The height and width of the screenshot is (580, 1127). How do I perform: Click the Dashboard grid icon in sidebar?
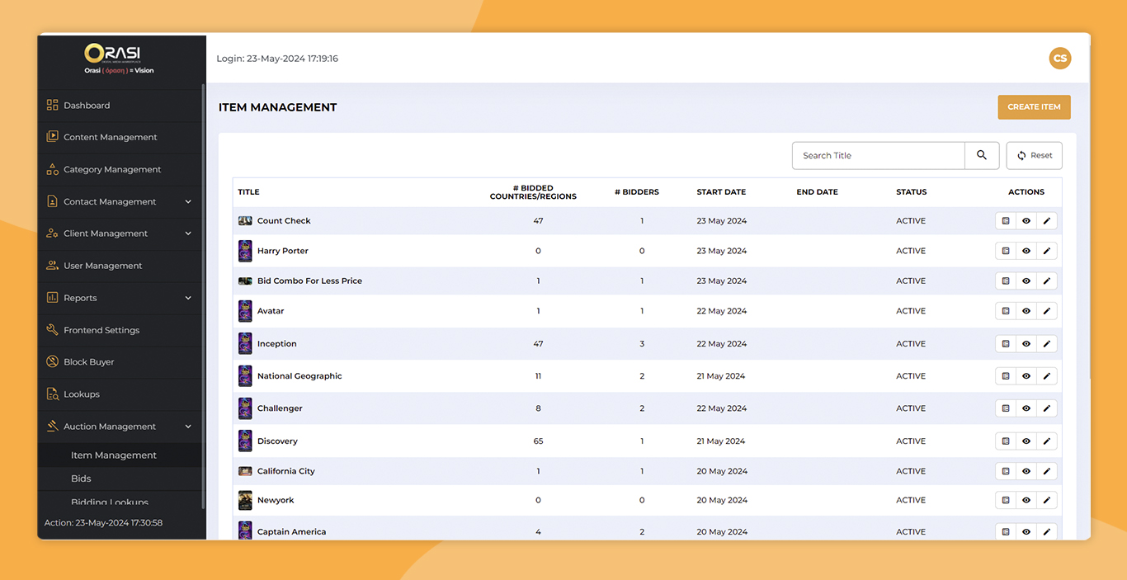click(52, 105)
